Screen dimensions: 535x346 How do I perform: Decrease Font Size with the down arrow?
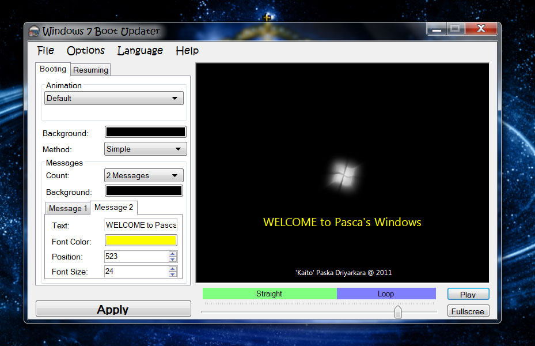173,274
